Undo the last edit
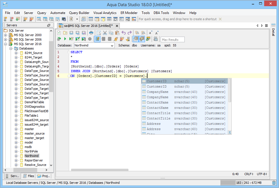Image resolution: width=279 pixels, height=188 pixels. [123, 33]
